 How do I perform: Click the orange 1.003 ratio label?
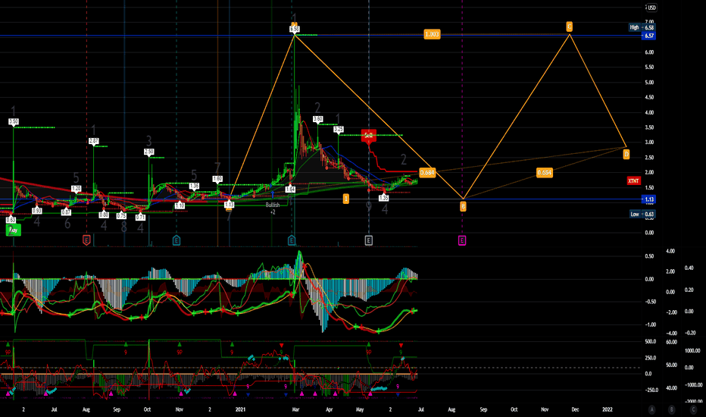tap(432, 34)
